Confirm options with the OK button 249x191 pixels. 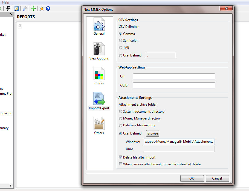click(x=192, y=178)
